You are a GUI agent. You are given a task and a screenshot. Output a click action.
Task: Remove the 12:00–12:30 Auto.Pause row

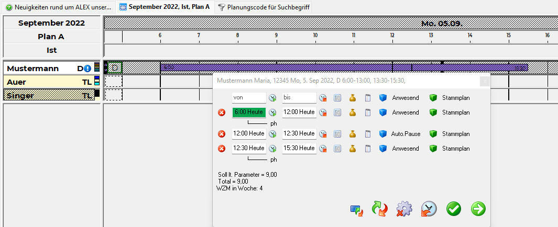click(x=221, y=134)
